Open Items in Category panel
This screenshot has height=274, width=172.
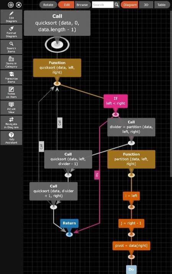[x=11, y=62]
